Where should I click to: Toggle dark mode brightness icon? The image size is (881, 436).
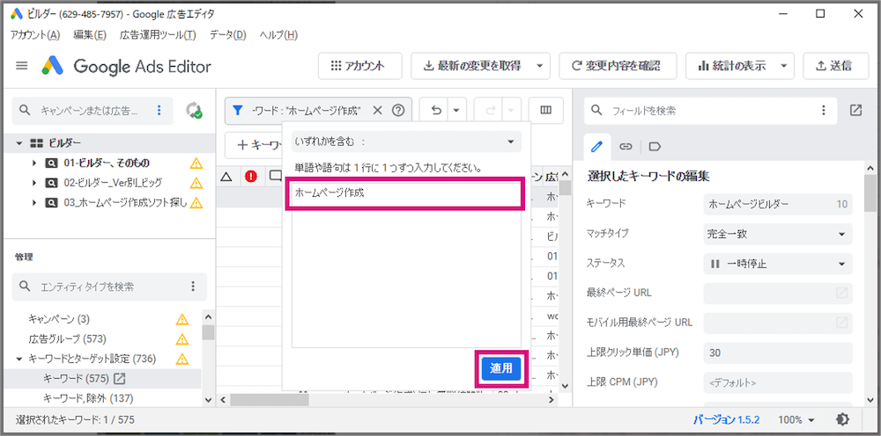tap(842, 419)
